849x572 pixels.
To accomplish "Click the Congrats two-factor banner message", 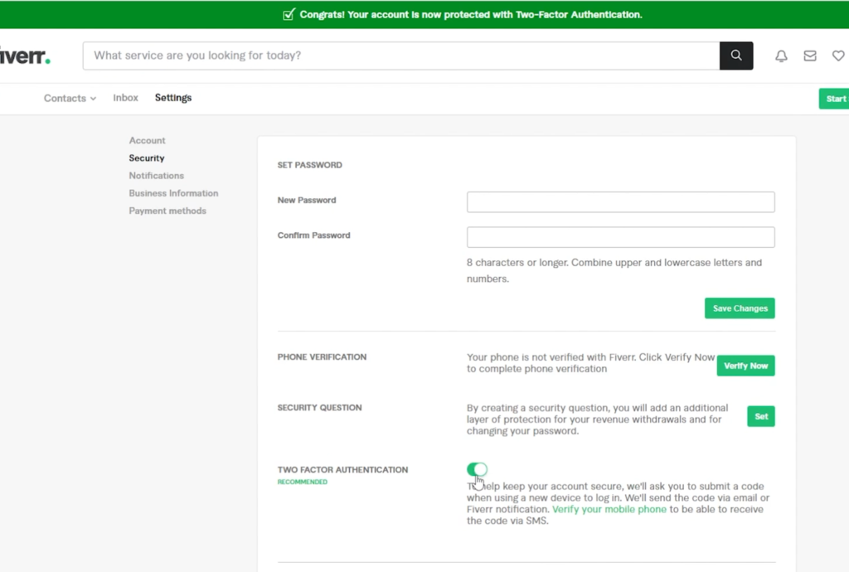I will 463,15.
